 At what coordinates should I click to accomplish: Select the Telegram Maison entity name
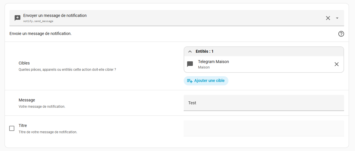tap(214, 62)
